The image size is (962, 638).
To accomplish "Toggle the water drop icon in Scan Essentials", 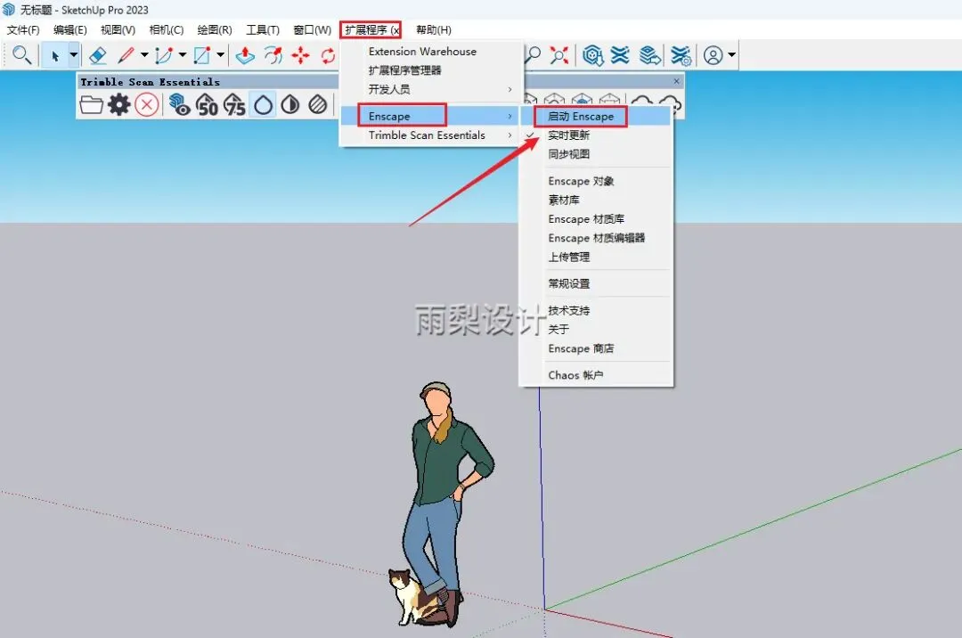I will (x=263, y=105).
